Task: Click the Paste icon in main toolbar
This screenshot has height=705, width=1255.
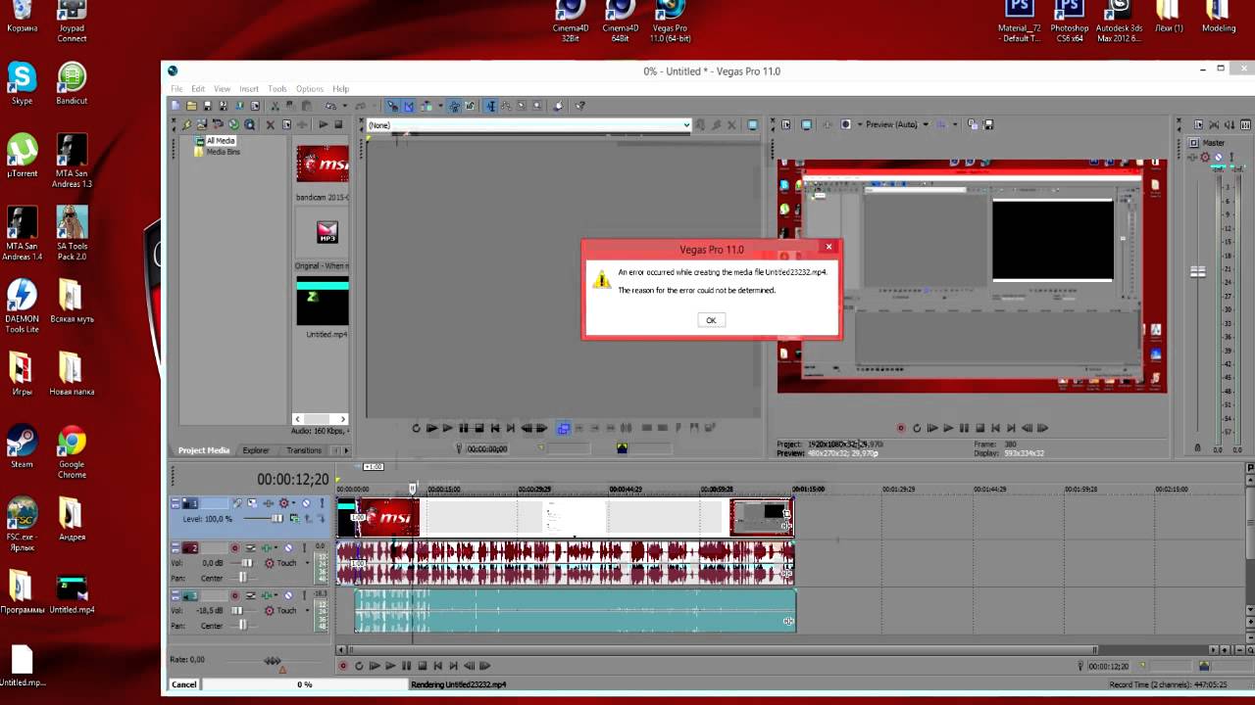Action: click(x=307, y=106)
